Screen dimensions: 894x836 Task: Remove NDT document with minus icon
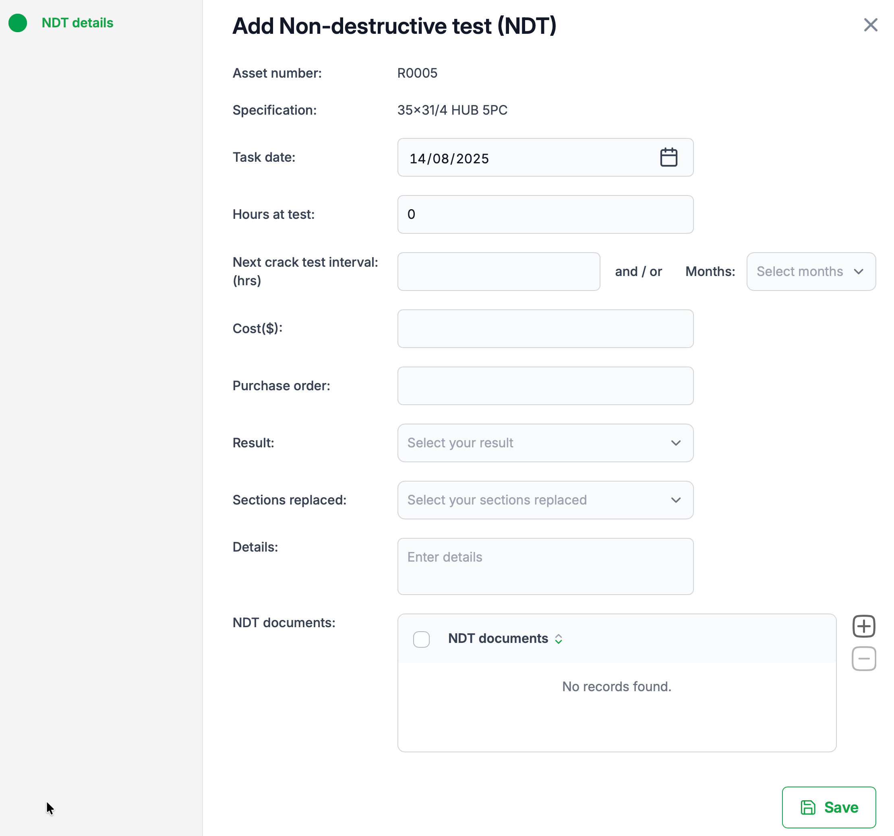[863, 659]
